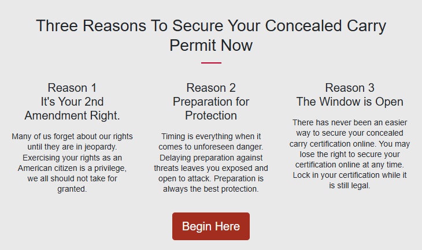422x250 pixels.
Task: Select the Reason 1 heading
Action: pyautogui.click(x=72, y=88)
